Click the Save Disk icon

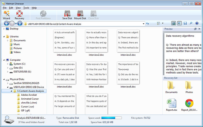coord(67,13)
